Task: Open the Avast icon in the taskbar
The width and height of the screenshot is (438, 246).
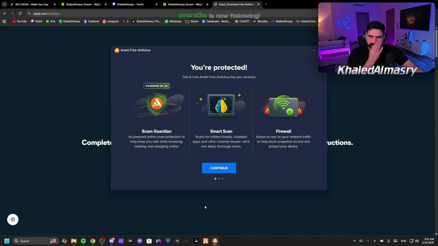Action: pyautogui.click(x=215, y=241)
